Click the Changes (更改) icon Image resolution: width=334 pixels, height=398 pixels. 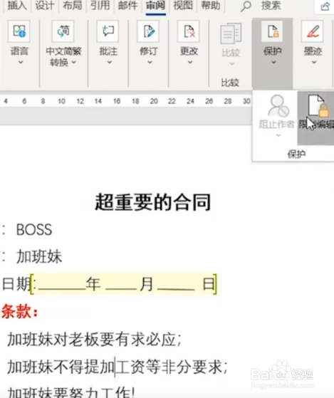[189, 31]
